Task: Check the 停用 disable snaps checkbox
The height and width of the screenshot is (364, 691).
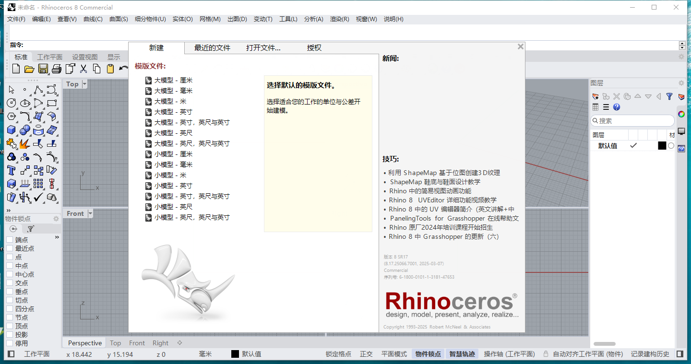Action: [x=9, y=343]
